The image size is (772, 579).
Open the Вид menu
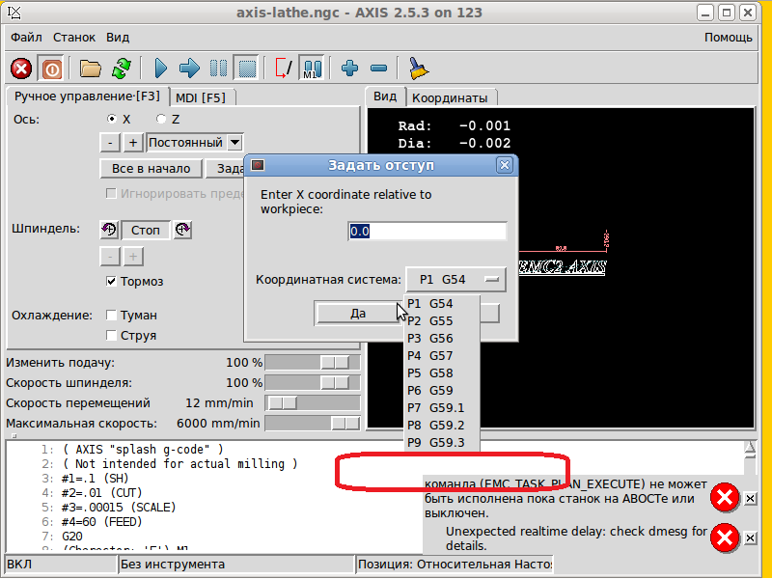point(118,38)
